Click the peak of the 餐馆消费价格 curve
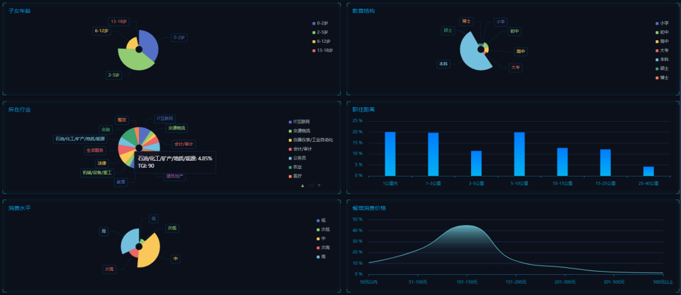 pyautogui.click(x=465, y=226)
